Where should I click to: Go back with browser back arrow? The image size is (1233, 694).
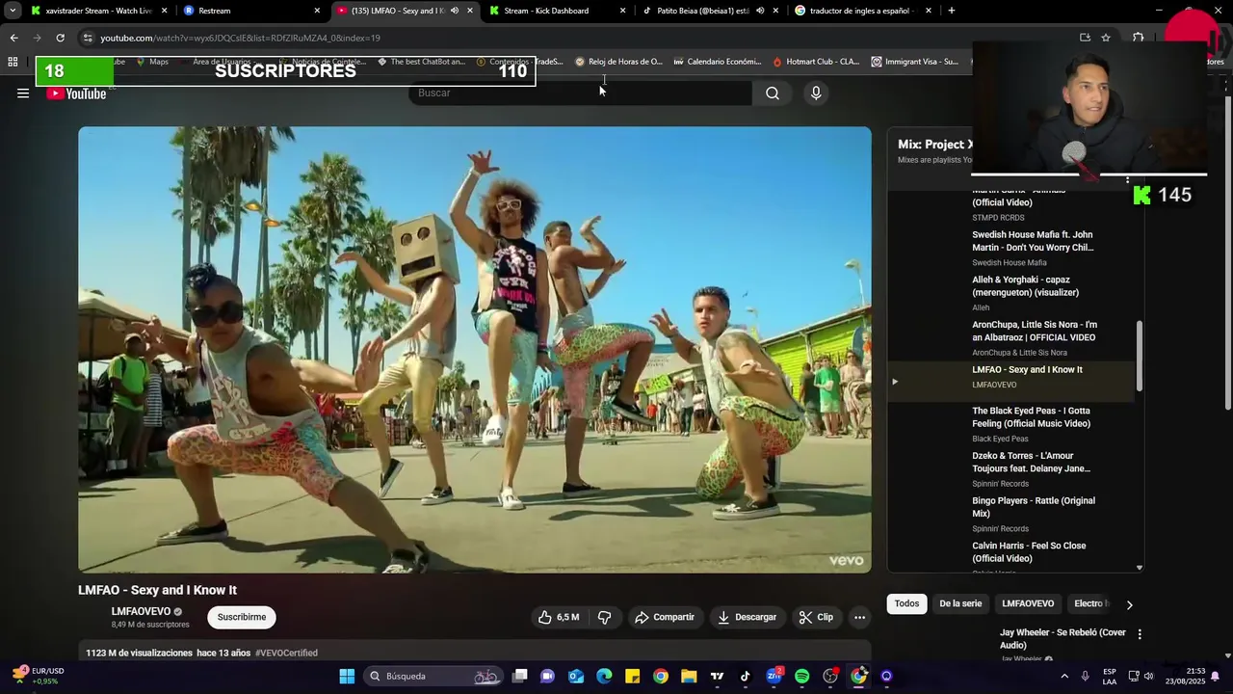(13, 38)
